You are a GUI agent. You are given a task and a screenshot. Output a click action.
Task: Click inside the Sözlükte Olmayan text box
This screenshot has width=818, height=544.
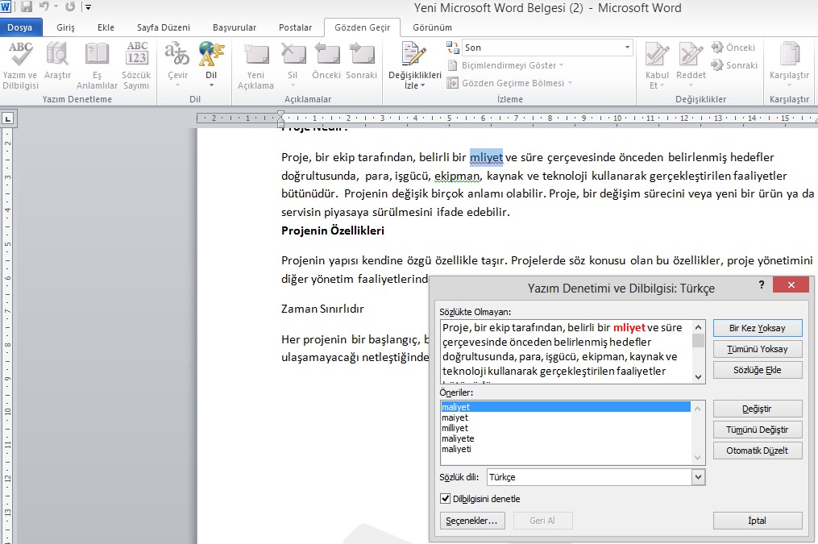(x=566, y=352)
